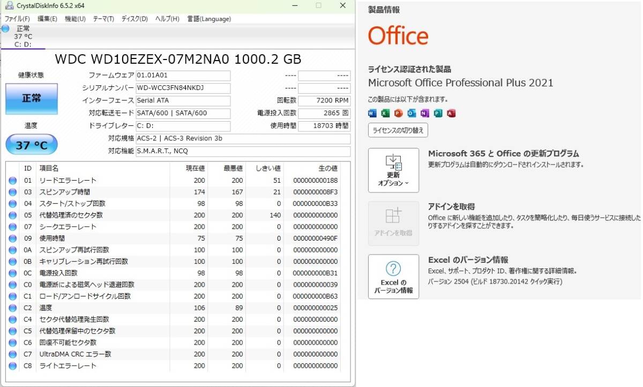Click the status circle for 温度 row
The height and width of the screenshot is (387, 643).
(x=13, y=308)
